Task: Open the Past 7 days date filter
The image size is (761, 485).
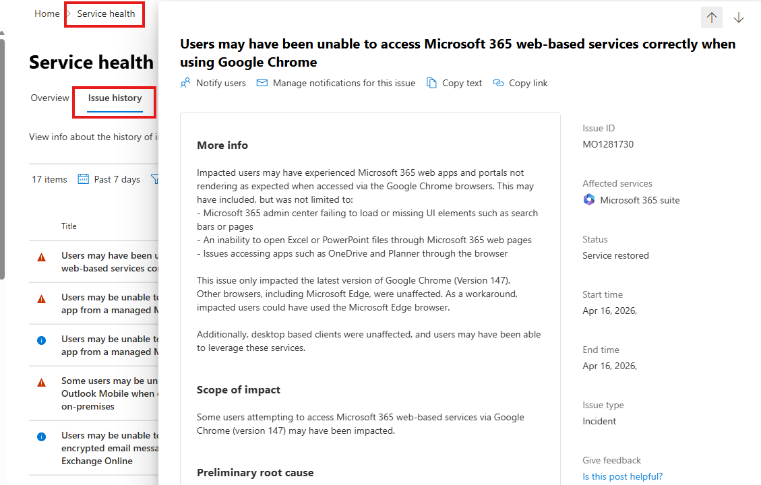Action: point(109,179)
